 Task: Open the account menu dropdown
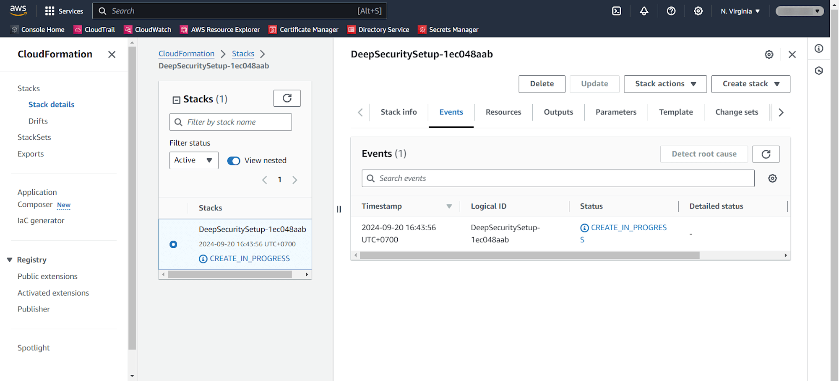point(799,11)
